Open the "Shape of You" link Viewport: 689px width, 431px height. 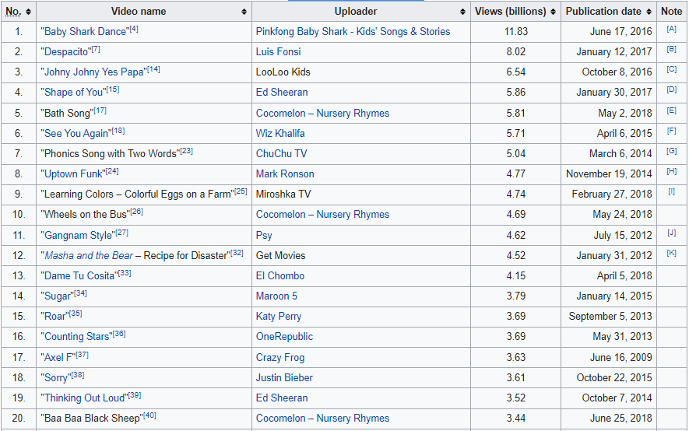(x=73, y=92)
